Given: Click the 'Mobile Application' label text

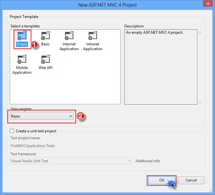Looking at the screenshot, I should click(22, 70).
